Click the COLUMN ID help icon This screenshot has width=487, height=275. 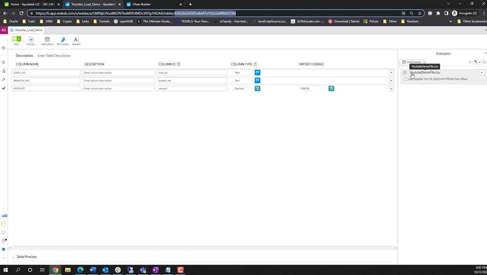[178, 64]
